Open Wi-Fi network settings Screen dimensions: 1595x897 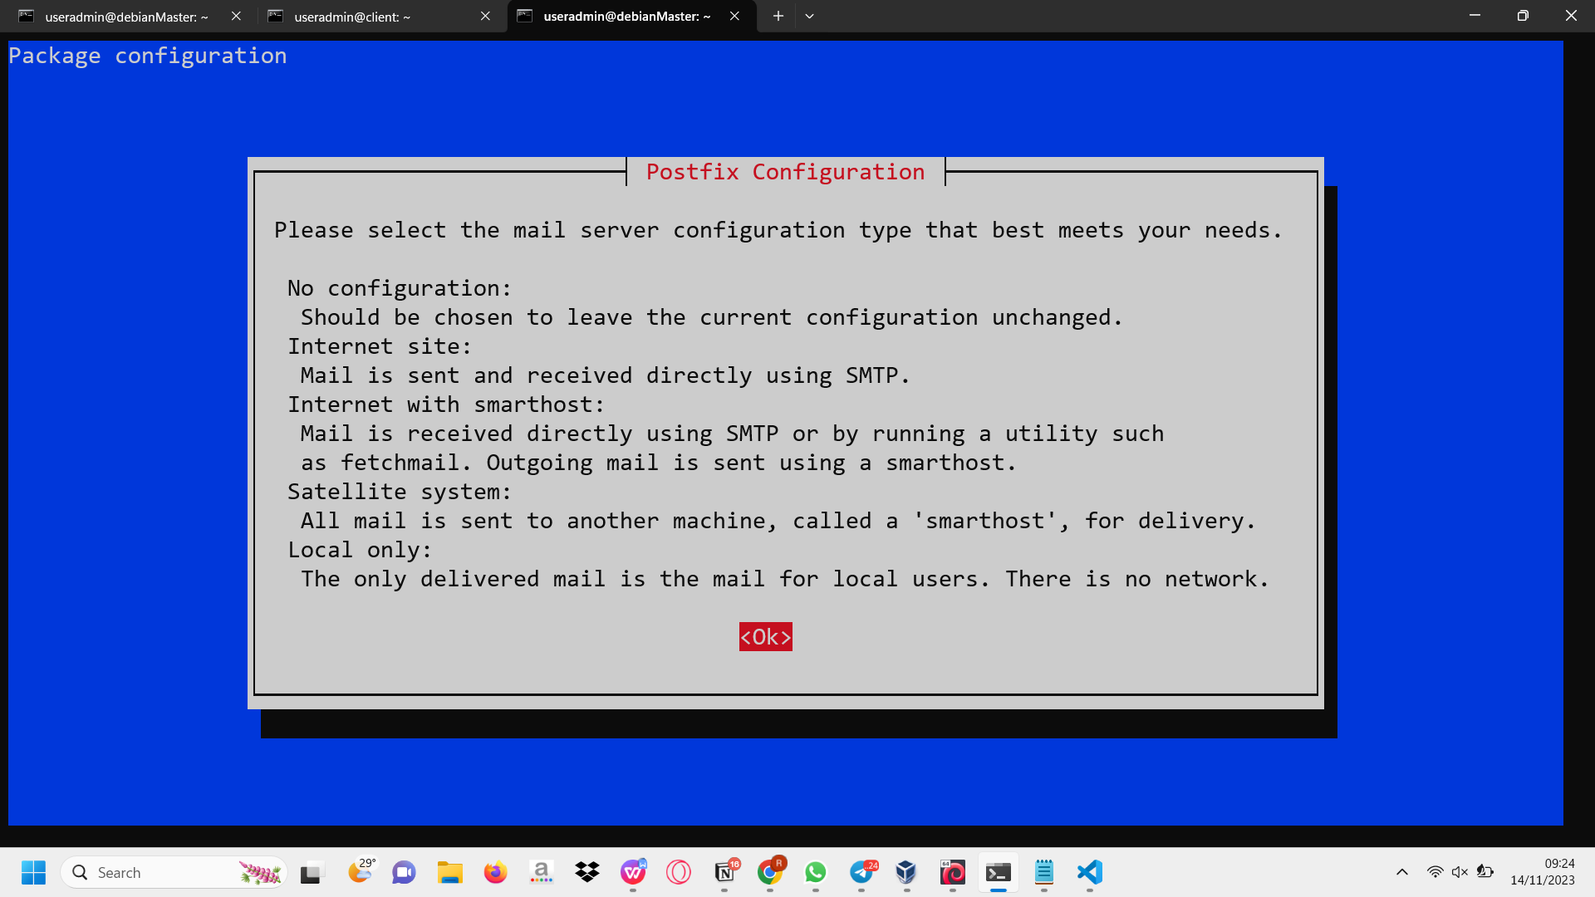click(1435, 872)
